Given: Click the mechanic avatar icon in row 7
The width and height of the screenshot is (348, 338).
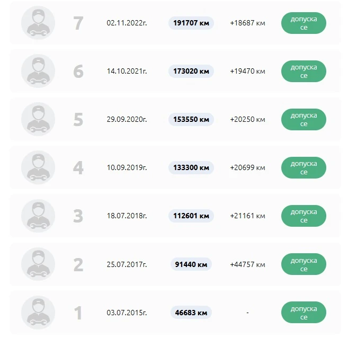Looking at the screenshot, I should point(38,23).
